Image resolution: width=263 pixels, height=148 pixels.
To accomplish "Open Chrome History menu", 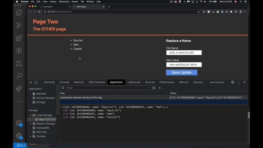I will 53,2.
